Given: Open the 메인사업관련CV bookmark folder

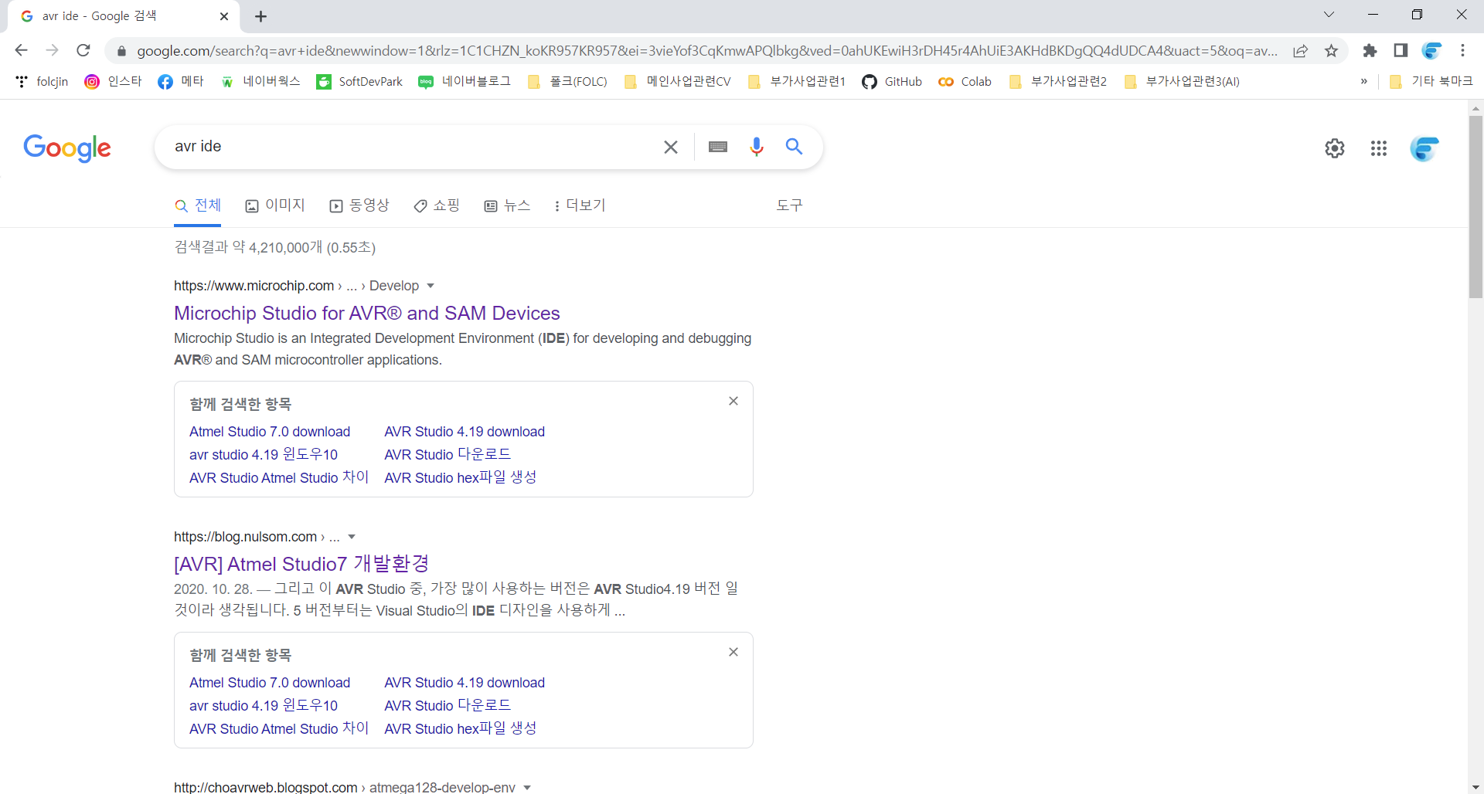Looking at the screenshot, I should [x=677, y=82].
